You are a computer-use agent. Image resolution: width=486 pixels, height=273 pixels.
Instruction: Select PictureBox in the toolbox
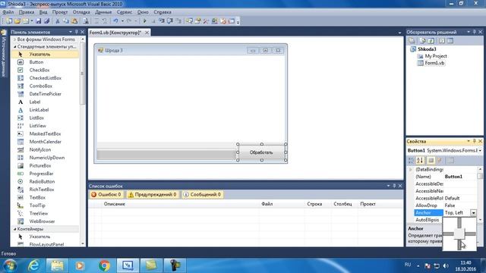coord(45,165)
